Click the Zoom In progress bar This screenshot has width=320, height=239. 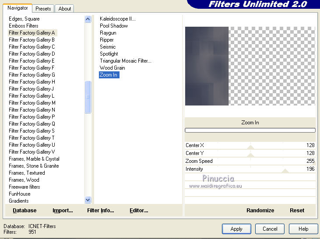[x=250, y=130]
